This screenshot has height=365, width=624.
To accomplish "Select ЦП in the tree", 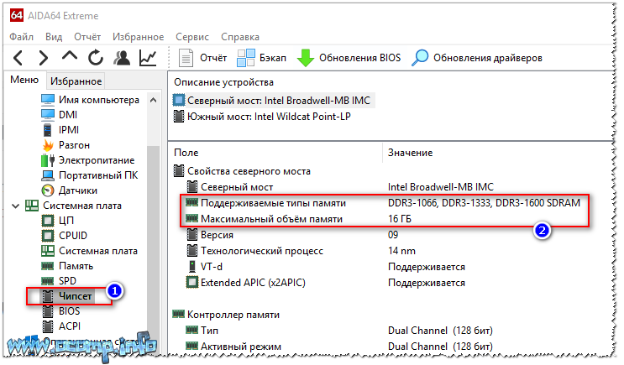I will pyautogui.click(x=58, y=221).
